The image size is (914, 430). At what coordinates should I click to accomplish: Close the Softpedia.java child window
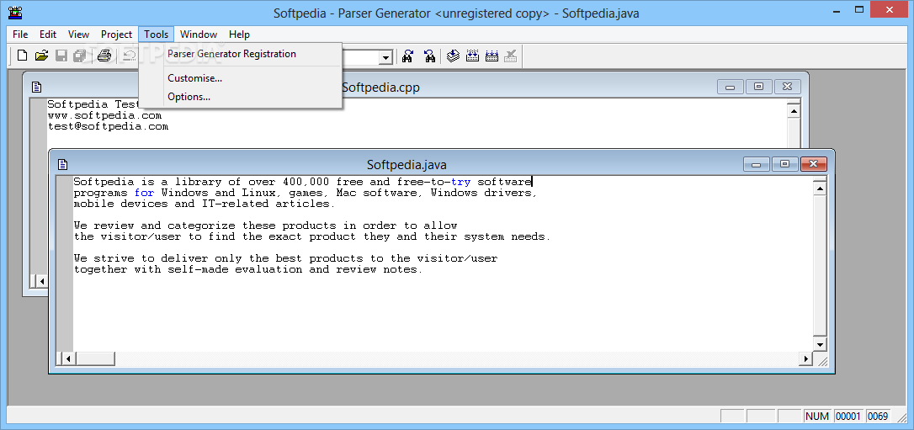813,164
